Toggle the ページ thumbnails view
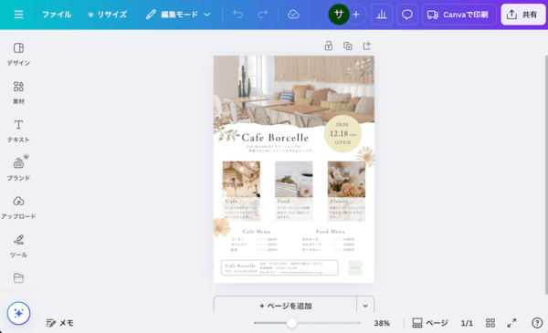This screenshot has height=333, width=548. (430, 323)
